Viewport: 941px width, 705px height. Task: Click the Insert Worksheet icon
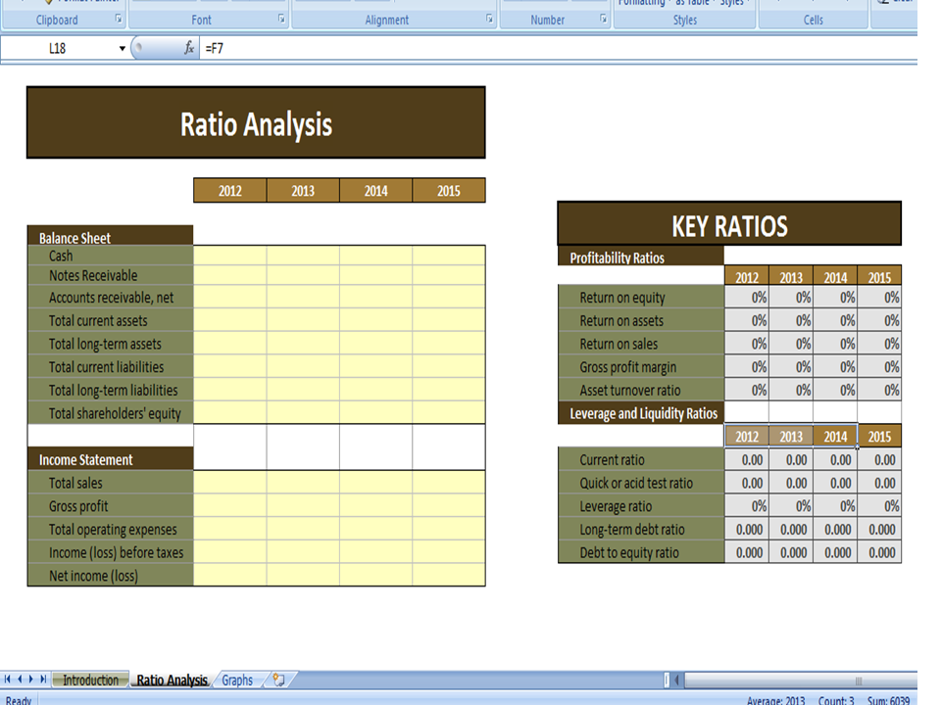pos(278,680)
